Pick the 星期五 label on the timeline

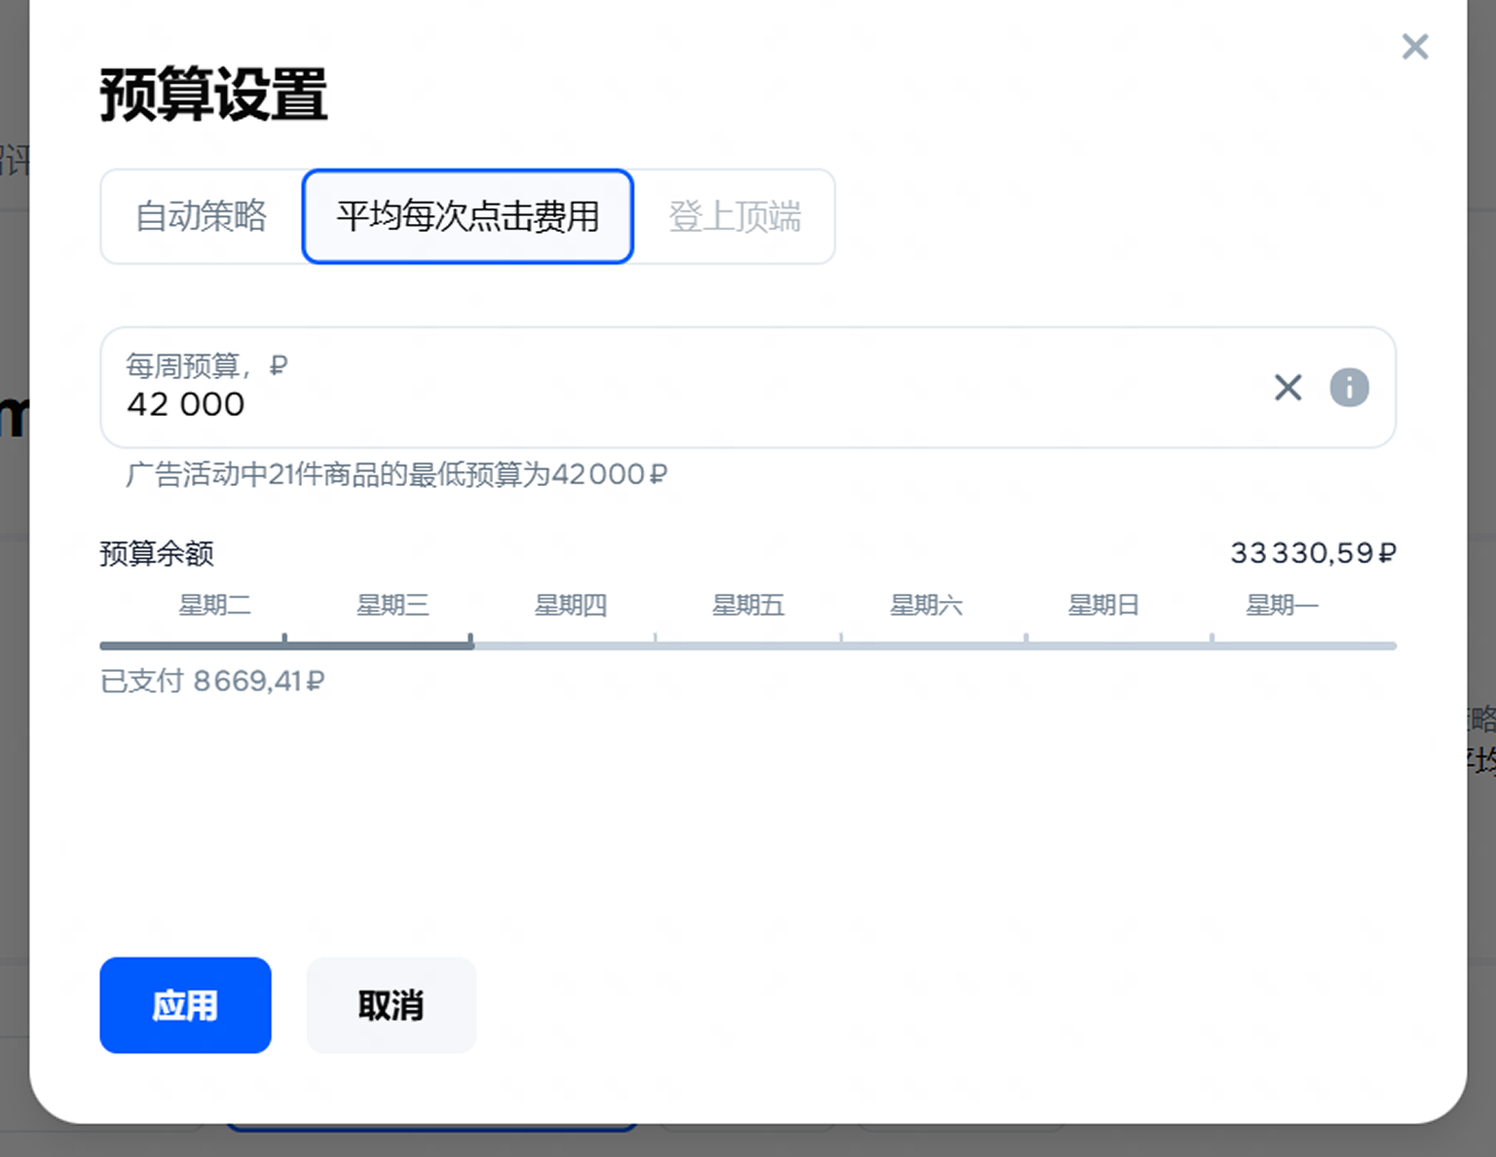click(x=748, y=606)
